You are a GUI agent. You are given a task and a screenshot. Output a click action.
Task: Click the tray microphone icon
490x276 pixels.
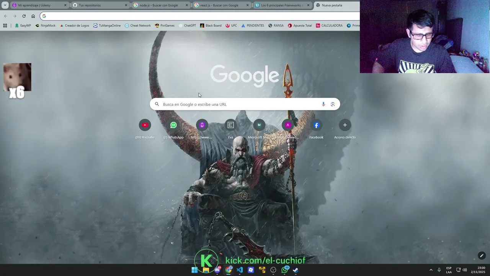pyautogui.click(x=439, y=270)
